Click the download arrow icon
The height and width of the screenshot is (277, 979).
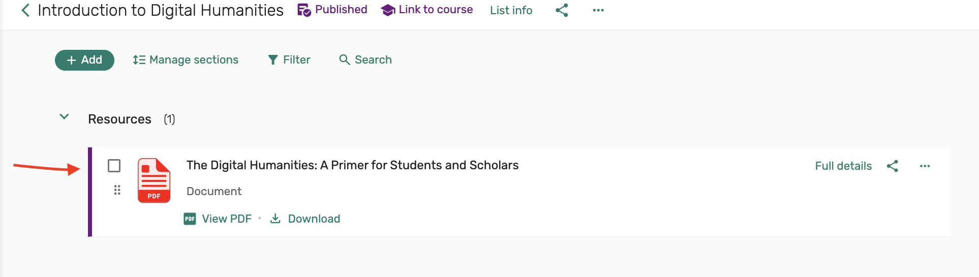pyautogui.click(x=276, y=219)
